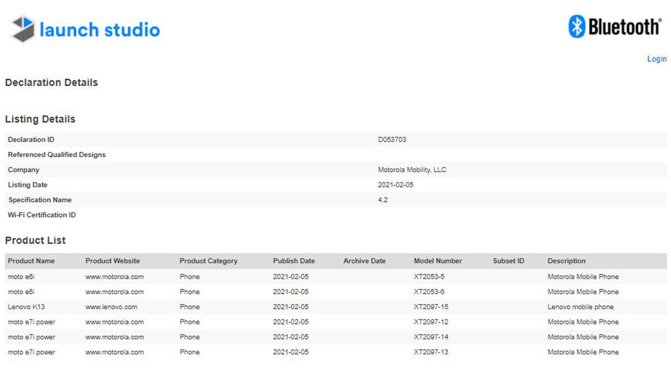Screen dimensions: 671x377
Task: Open www.lenovo.com website entry
Action: tap(111, 307)
